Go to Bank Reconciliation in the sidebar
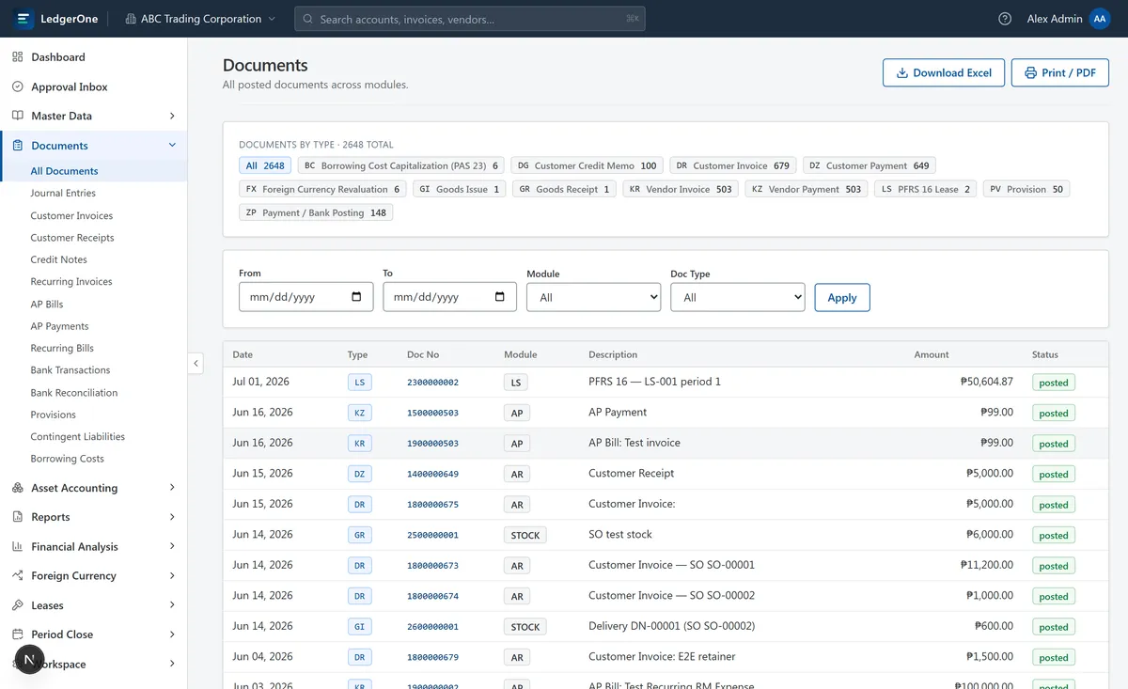This screenshot has width=1128, height=689. click(74, 393)
